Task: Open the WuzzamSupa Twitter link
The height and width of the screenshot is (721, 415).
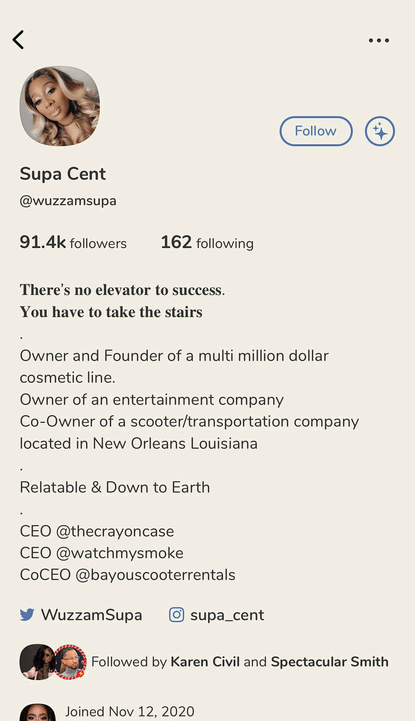Action: point(91,615)
